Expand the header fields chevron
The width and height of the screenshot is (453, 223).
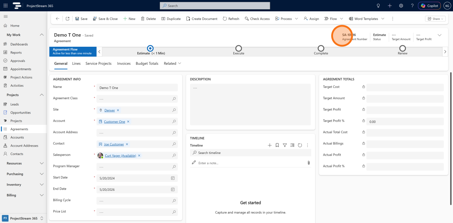click(440, 35)
